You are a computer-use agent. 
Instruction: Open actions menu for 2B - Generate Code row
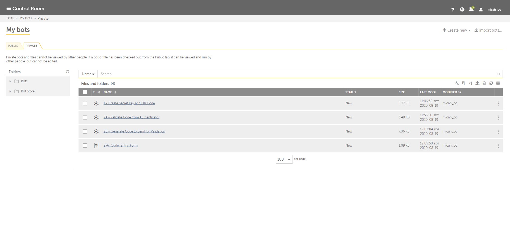(x=499, y=132)
